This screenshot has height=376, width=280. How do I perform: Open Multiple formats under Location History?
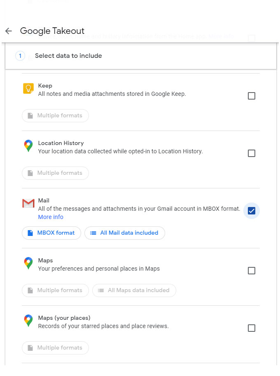55,173
